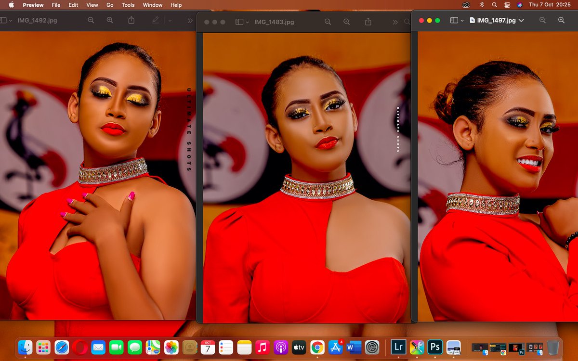578x361 pixels.
Task: Launch Microsoft Word from the Dock
Action: (354, 347)
